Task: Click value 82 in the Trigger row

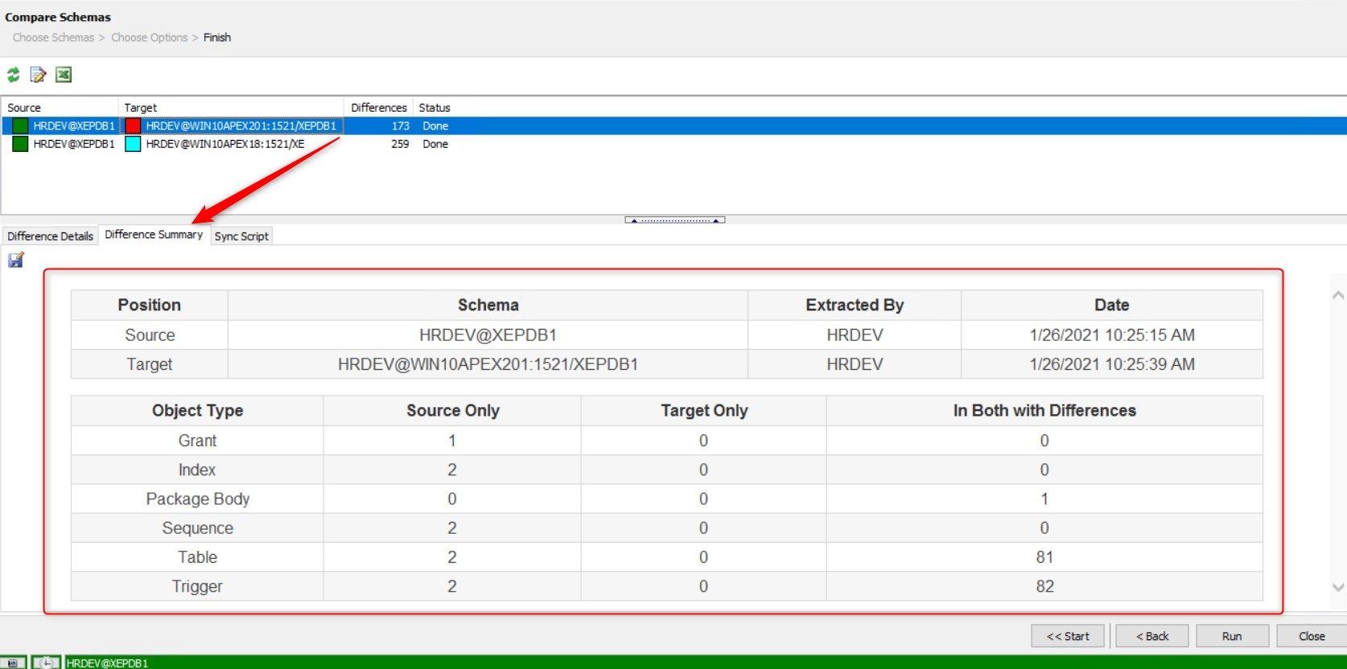Action: coord(1044,586)
